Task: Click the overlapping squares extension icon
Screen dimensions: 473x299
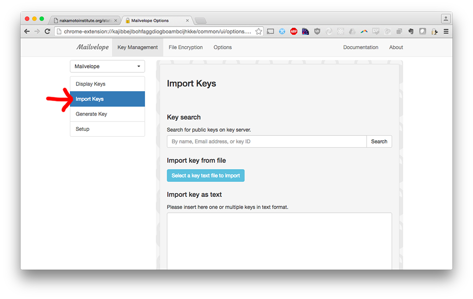Action: point(399,31)
